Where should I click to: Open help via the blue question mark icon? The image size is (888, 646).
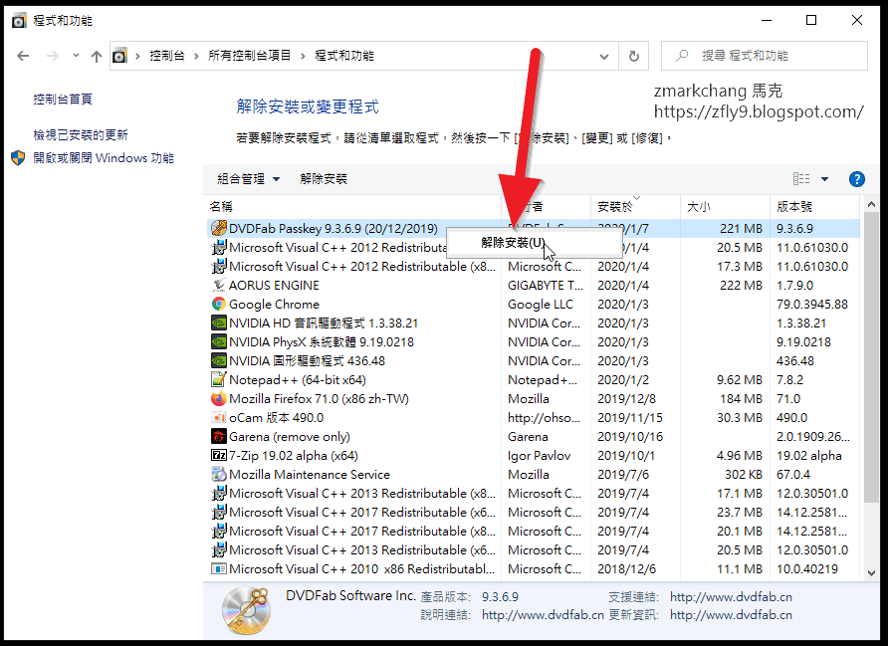(x=857, y=179)
